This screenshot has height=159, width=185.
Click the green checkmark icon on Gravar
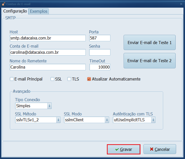tap(117, 150)
